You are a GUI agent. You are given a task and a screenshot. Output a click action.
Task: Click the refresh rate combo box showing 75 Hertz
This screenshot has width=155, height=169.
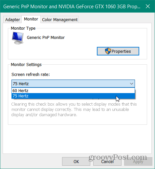click(73, 84)
